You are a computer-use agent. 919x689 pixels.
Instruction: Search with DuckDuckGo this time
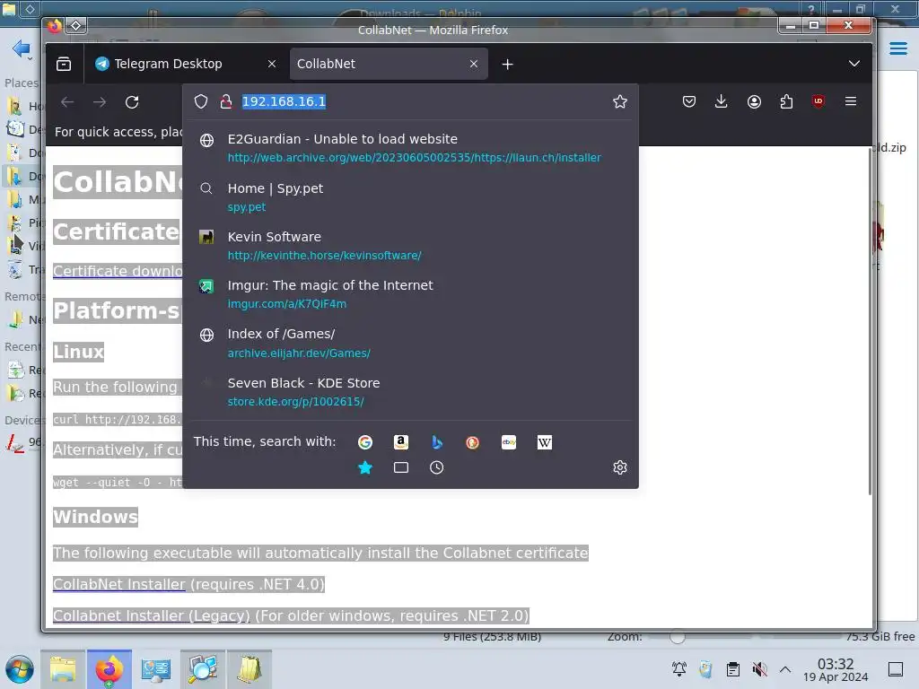pyautogui.click(x=472, y=442)
